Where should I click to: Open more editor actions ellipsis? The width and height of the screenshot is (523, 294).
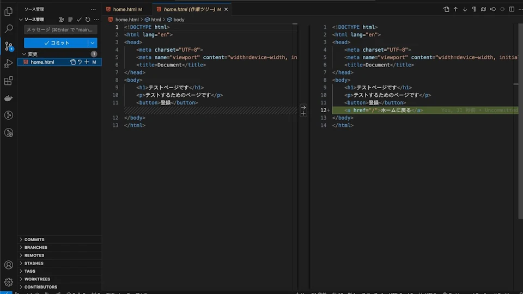(x=520, y=9)
